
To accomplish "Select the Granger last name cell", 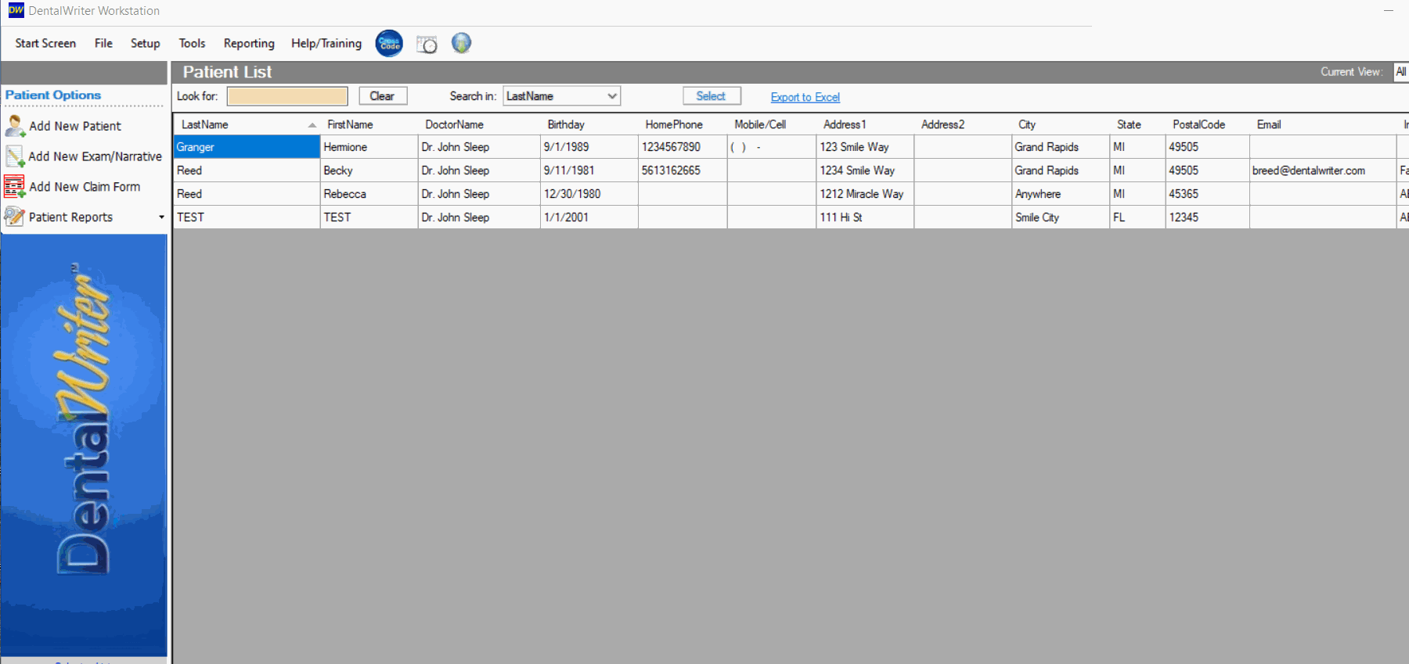I will coord(247,147).
